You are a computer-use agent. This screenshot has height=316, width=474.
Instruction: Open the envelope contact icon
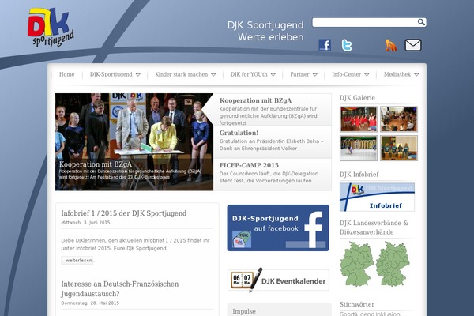point(413,45)
